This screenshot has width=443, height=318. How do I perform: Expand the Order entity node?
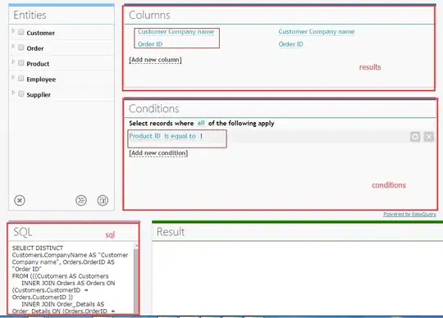coord(13,46)
